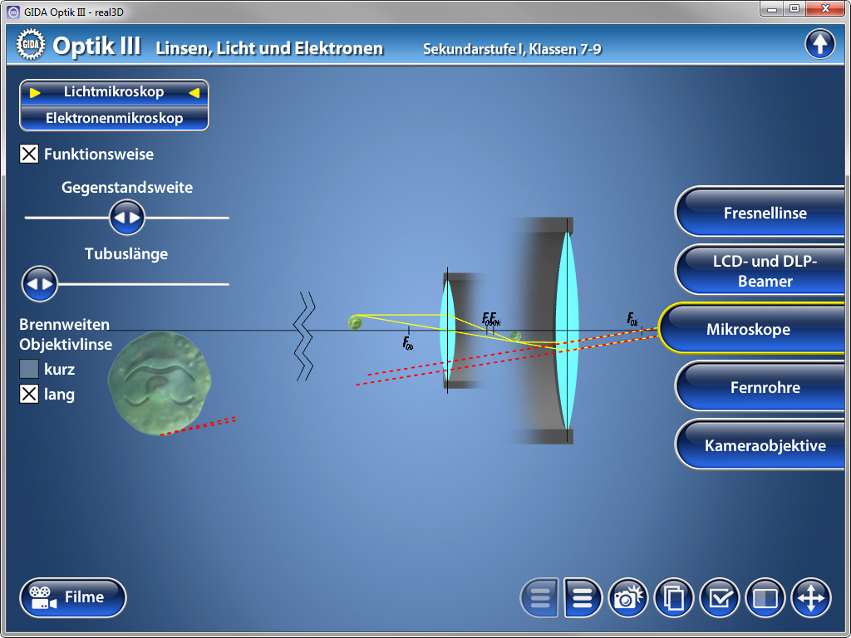Open the Fresnellinse section
Screen dimensions: 851x638
765,213
